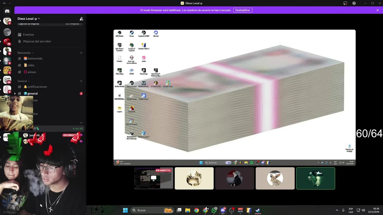The height and width of the screenshot is (215, 383).
Task: Click the taskbar Buscar search box
Action: pyautogui.click(x=153, y=210)
